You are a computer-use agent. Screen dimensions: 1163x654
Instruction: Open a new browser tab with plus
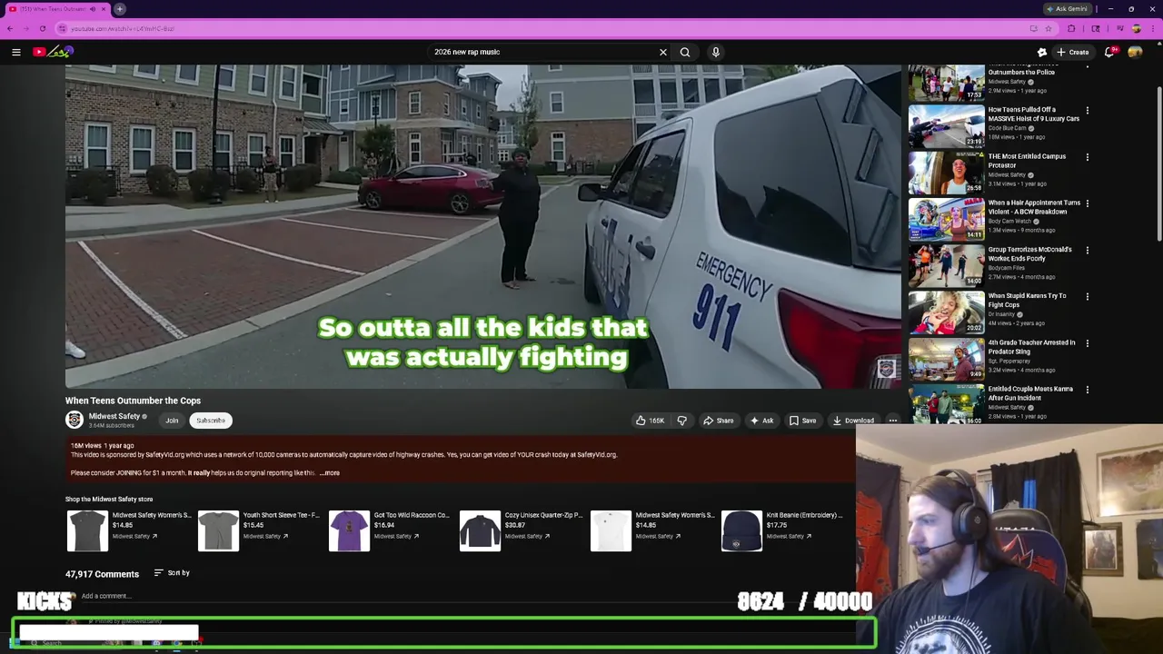point(120,9)
